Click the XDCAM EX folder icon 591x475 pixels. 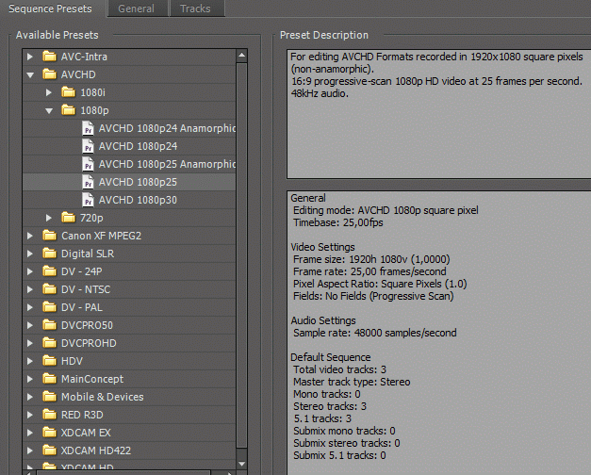click(49, 433)
